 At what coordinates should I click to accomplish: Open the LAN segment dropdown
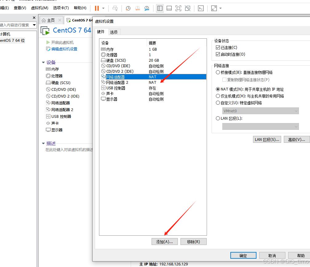click(260, 126)
